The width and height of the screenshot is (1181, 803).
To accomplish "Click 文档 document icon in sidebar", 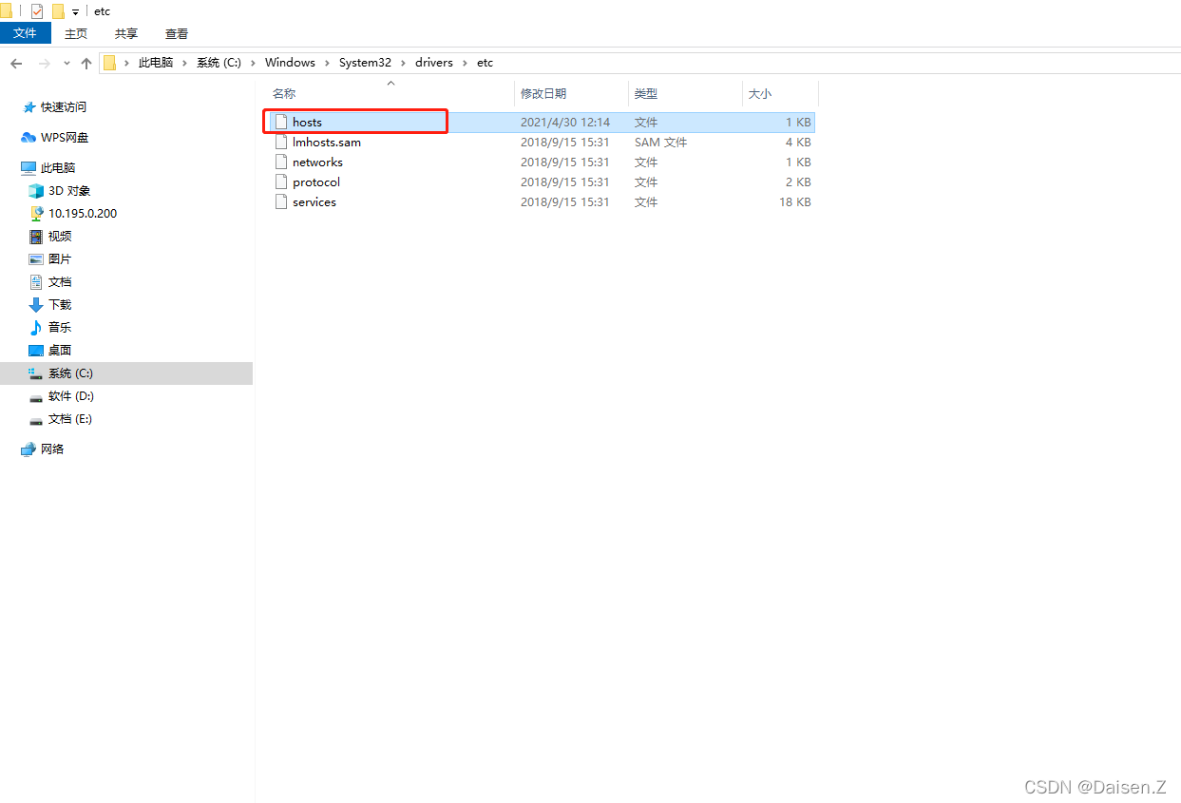I will pos(36,282).
